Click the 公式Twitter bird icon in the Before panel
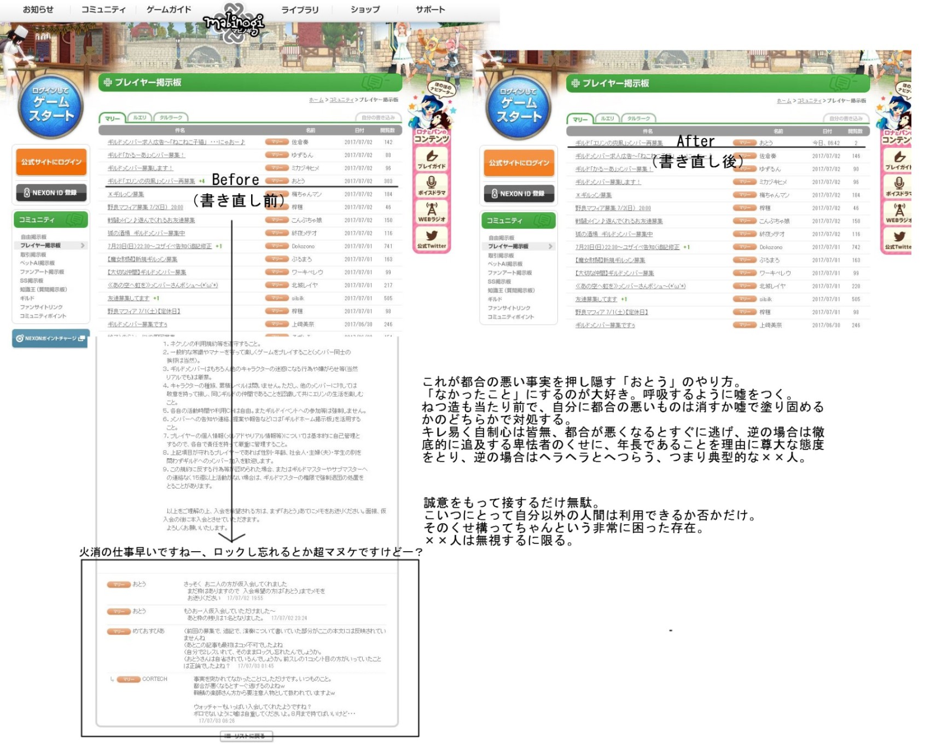 tap(432, 236)
